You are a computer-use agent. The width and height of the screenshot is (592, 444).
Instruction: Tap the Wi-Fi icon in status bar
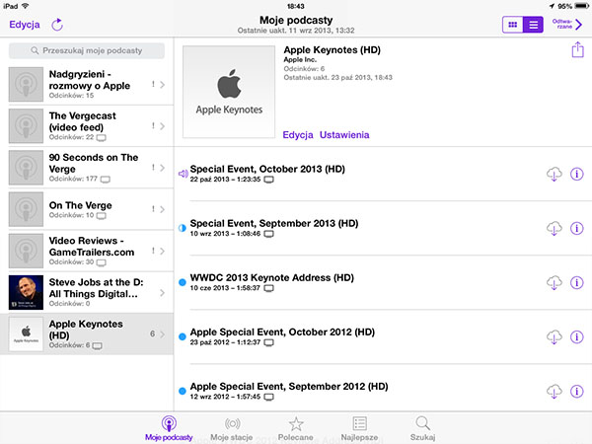pos(26,6)
